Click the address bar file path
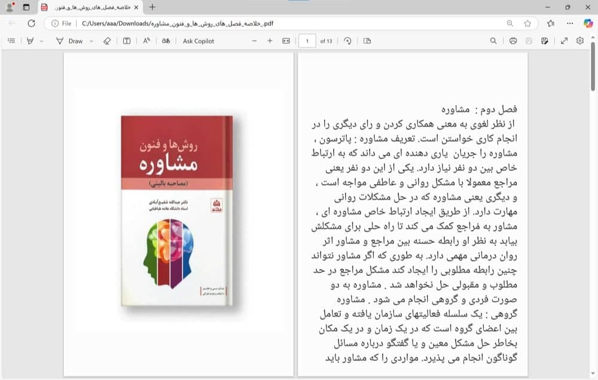 coord(178,23)
